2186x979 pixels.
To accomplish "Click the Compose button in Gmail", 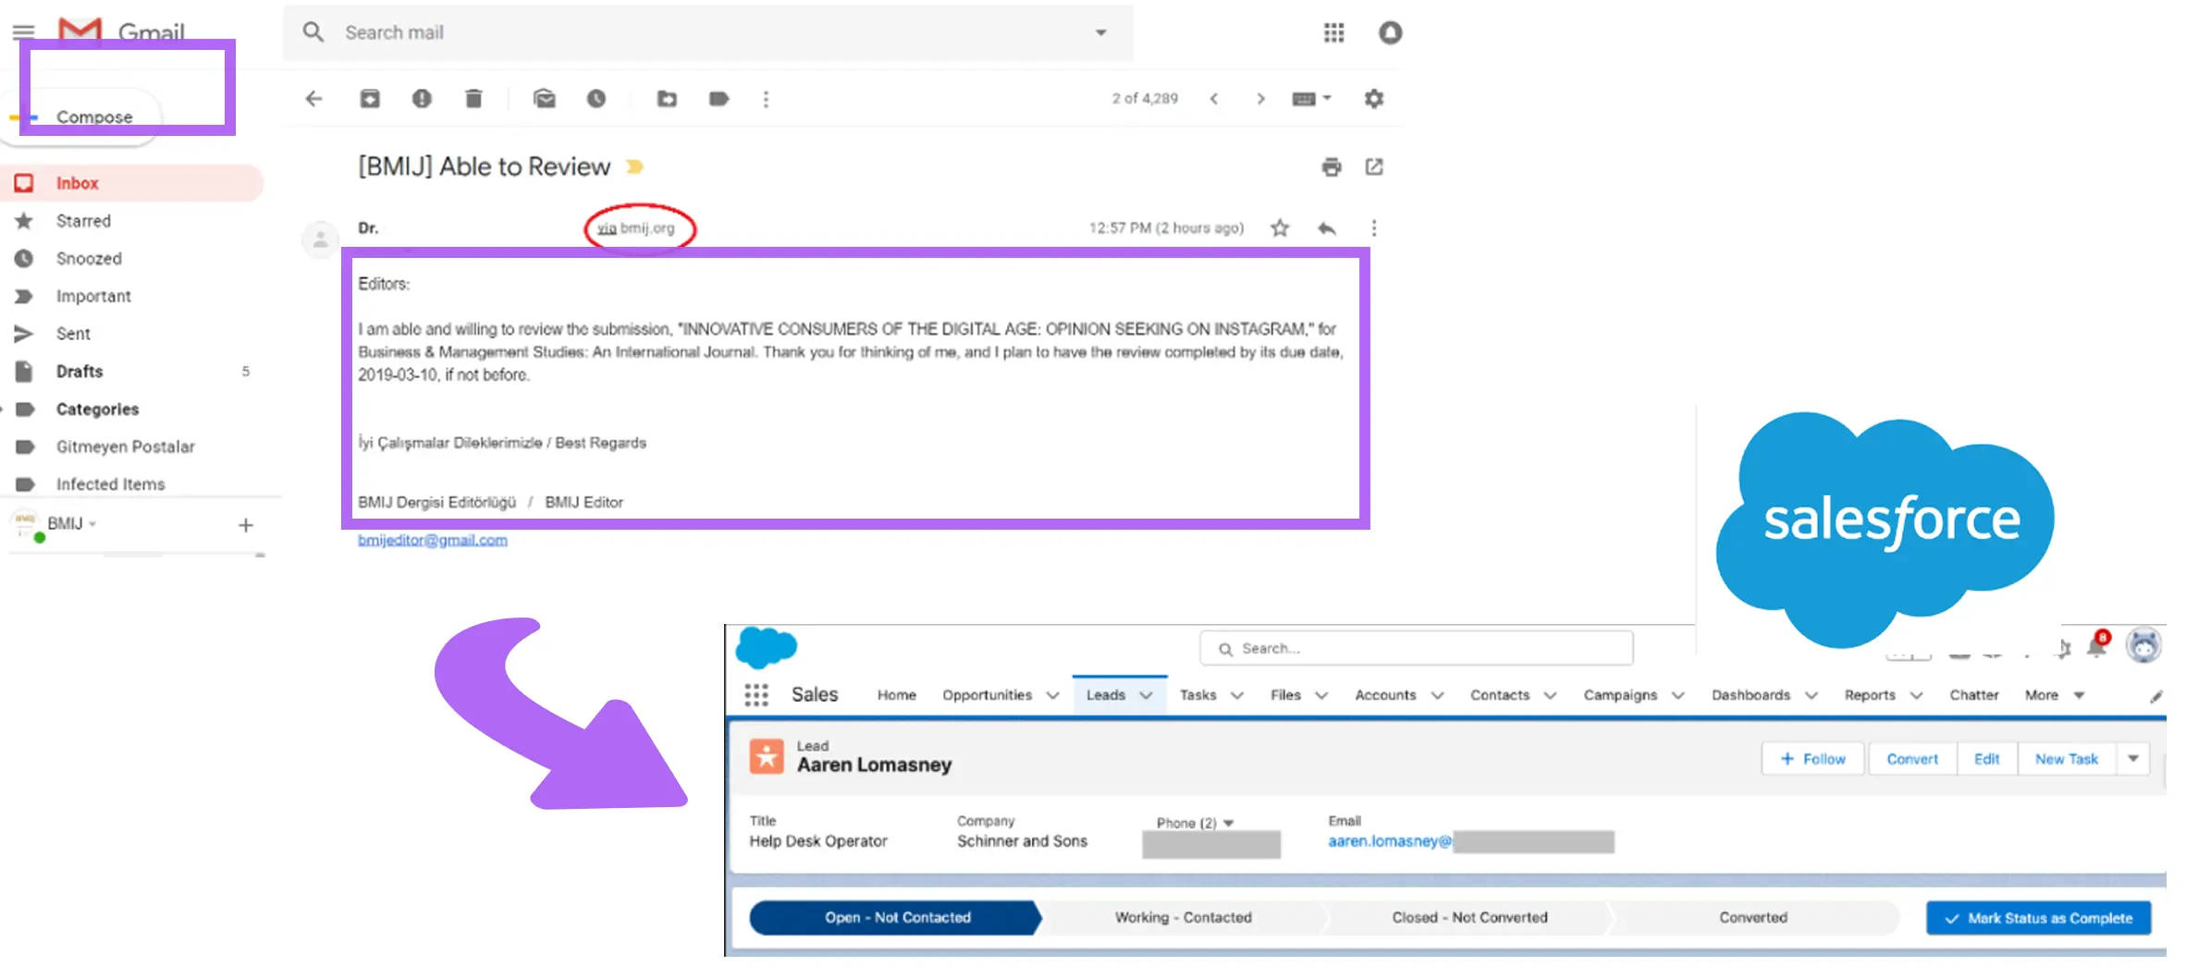I will [x=81, y=117].
